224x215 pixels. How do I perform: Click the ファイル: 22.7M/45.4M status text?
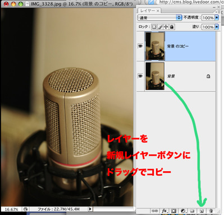[x=58, y=209]
